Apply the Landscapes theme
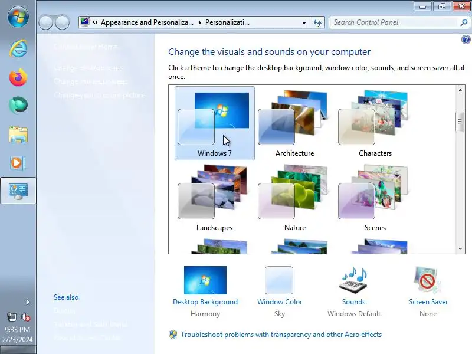This screenshot has width=472, height=354. coord(214,198)
